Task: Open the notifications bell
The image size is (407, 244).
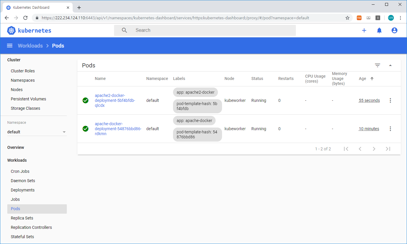Action: [379, 30]
